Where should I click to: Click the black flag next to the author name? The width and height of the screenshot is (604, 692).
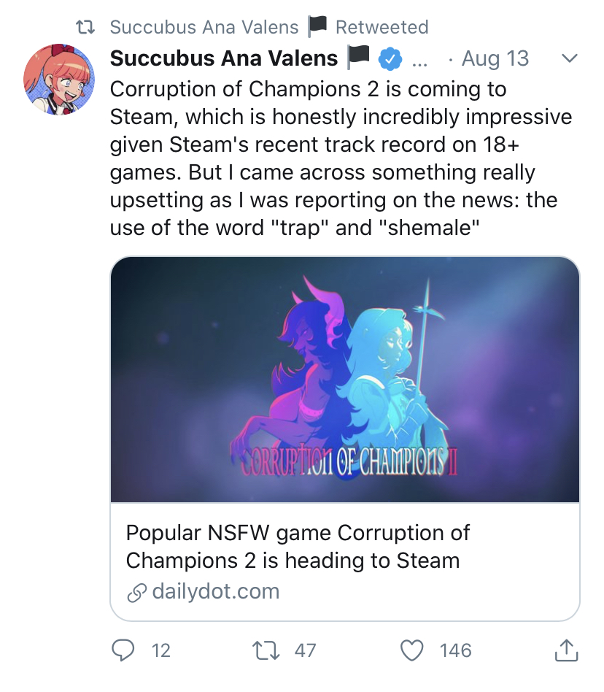coord(358,58)
